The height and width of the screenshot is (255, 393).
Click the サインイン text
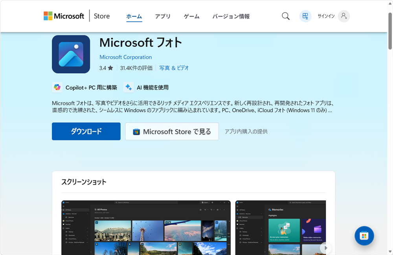pyautogui.click(x=326, y=16)
